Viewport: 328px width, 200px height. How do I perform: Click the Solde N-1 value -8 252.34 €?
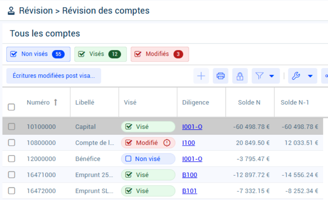coord(302,191)
